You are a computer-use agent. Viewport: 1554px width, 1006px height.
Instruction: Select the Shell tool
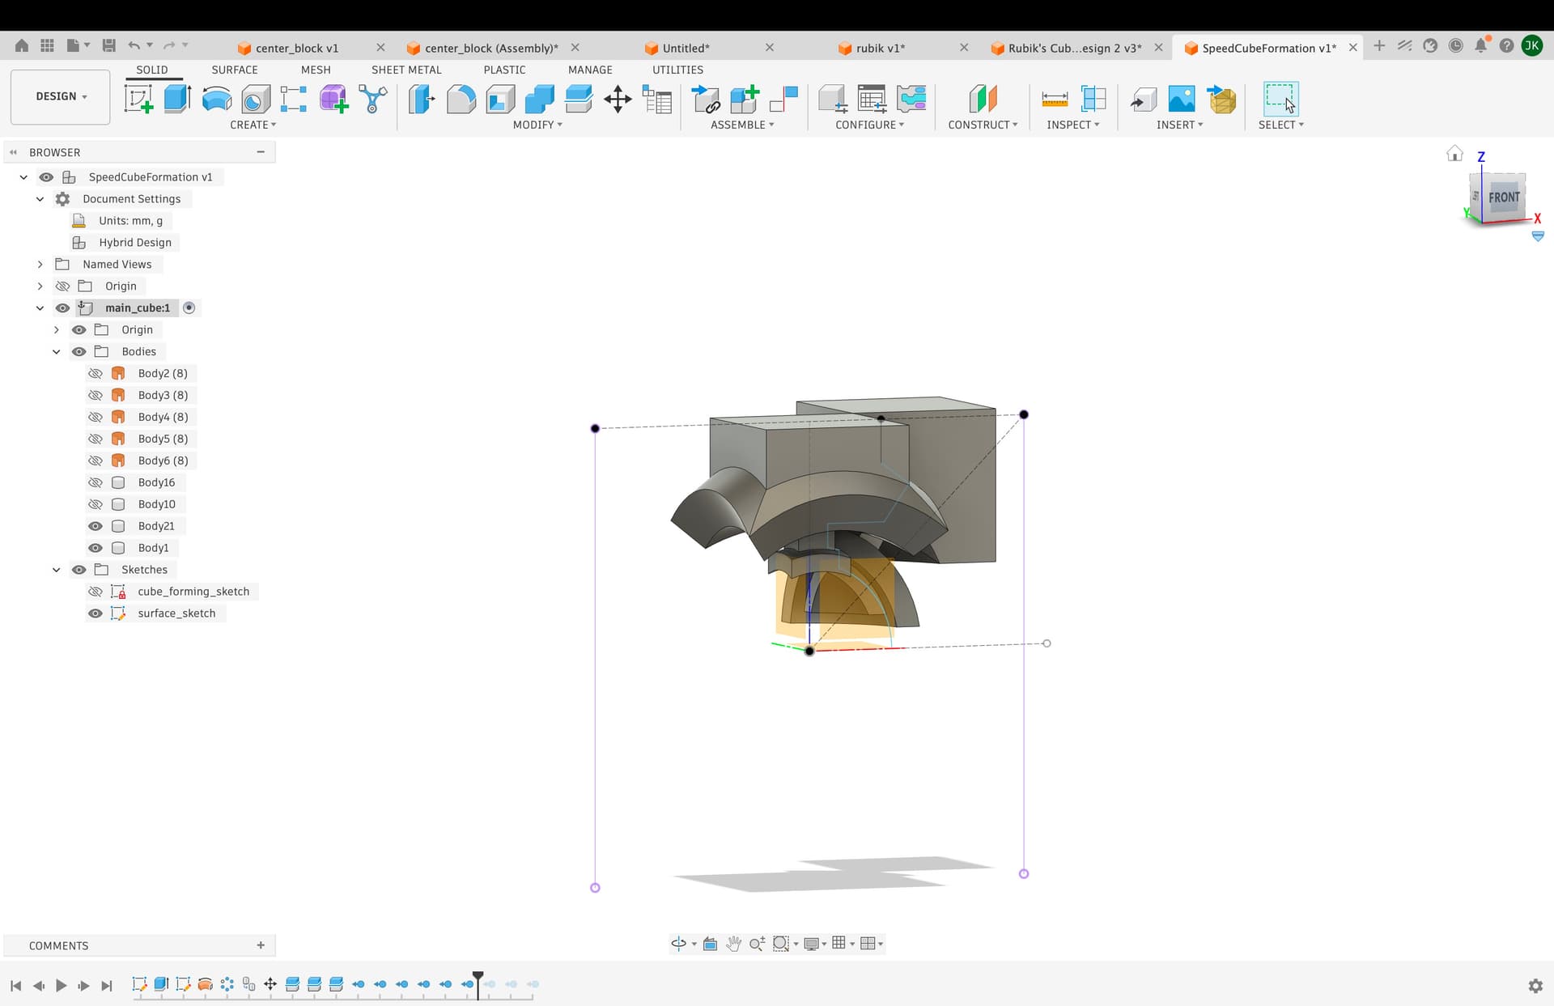(500, 99)
